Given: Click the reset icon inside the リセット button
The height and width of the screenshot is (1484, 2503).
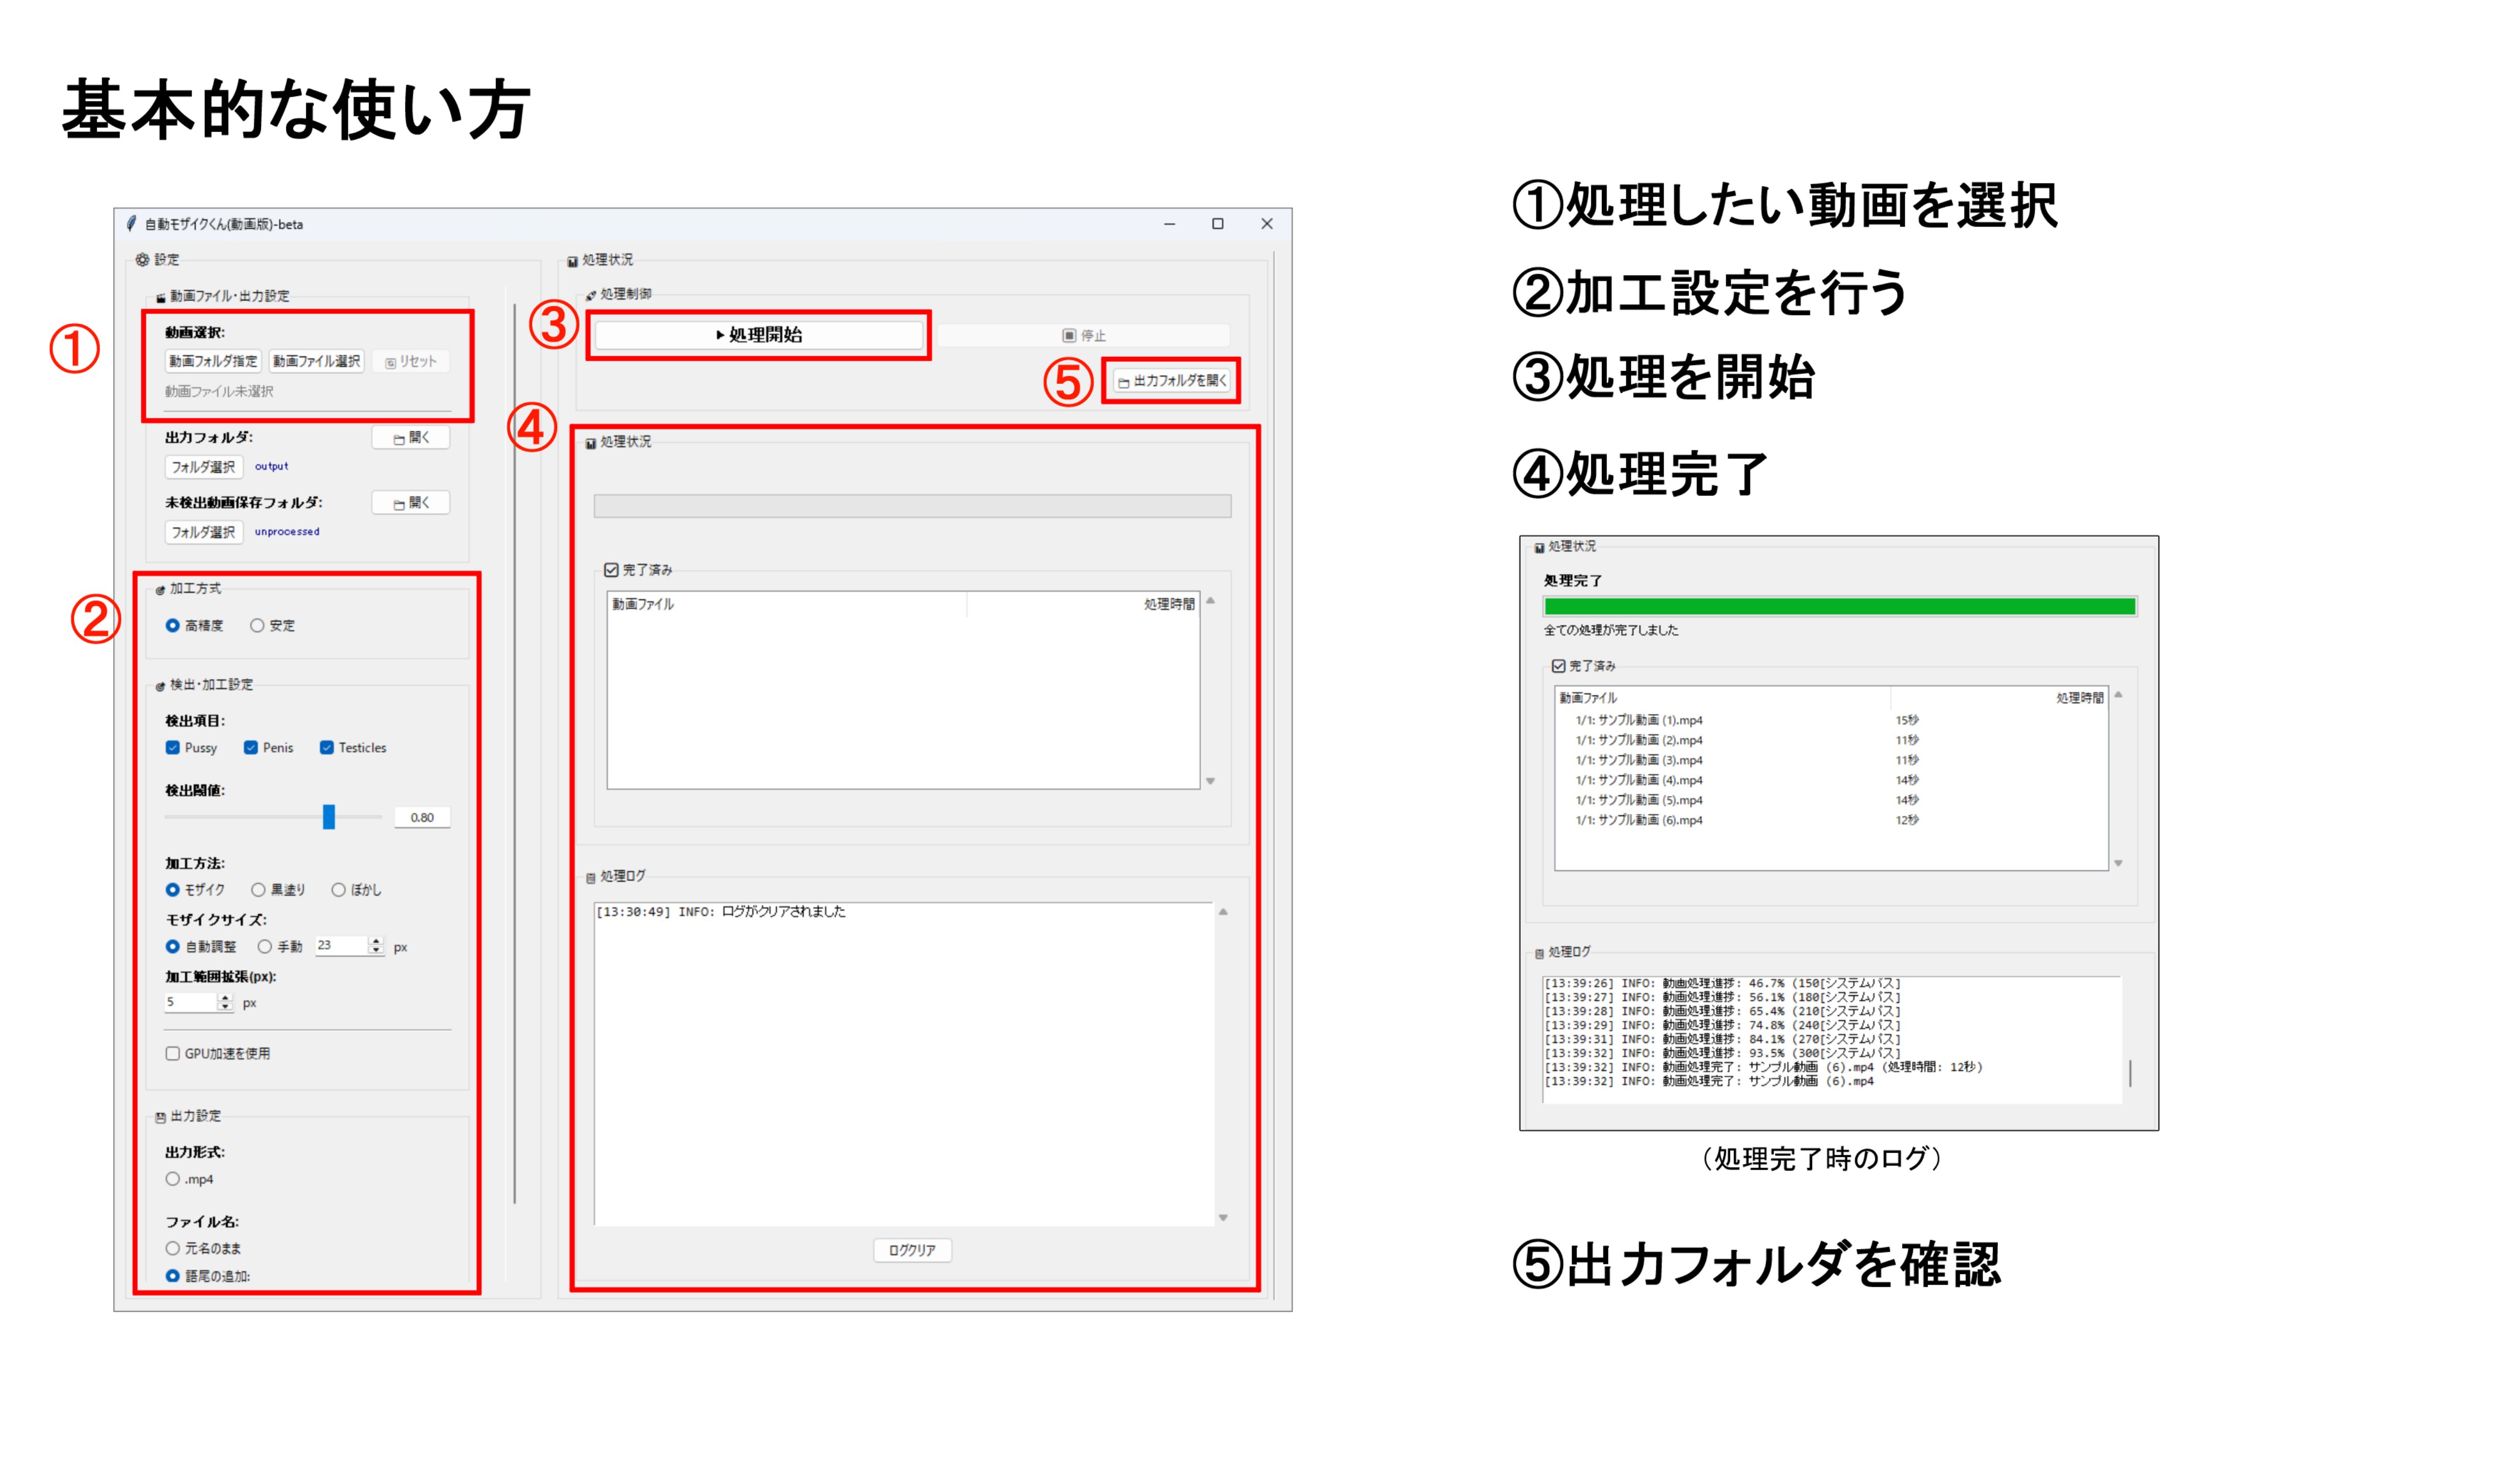Looking at the screenshot, I should pyautogui.click(x=390, y=362).
